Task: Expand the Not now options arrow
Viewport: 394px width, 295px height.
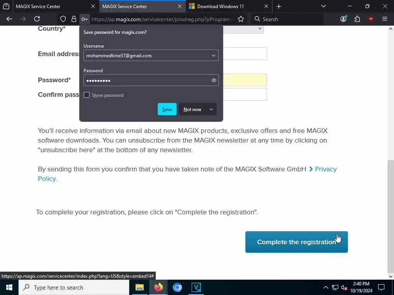Action: pyautogui.click(x=211, y=109)
